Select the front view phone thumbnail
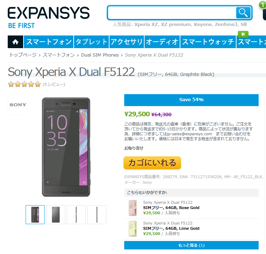The image size is (266, 254). coord(35,215)
